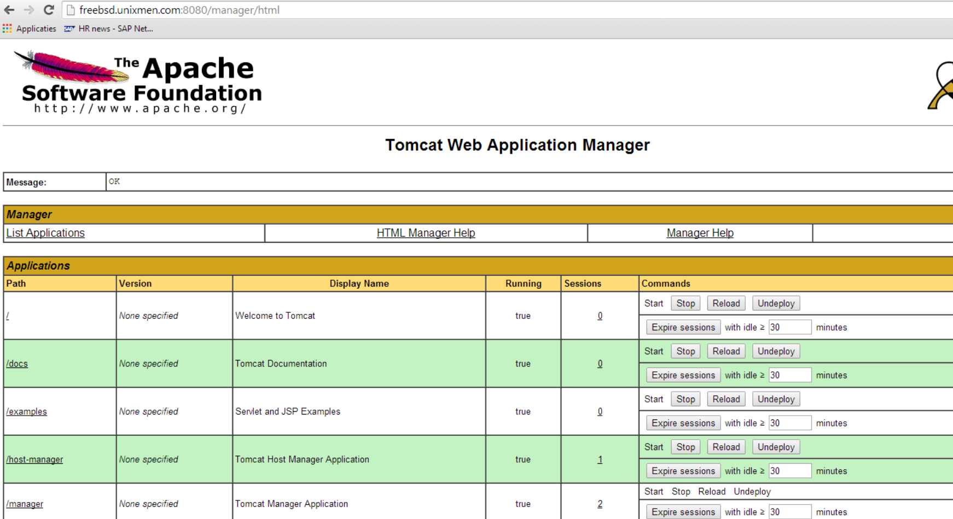Stop the Tomcat Host Manager Application
This screenshot has height=519, width=953.
[685, 447]
